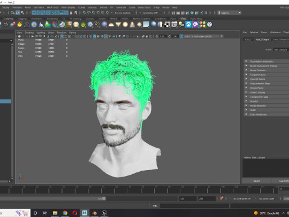289x217 pixels.
Task: Open the V-Ray frame buffer window icon
Action: coord(174,25)
